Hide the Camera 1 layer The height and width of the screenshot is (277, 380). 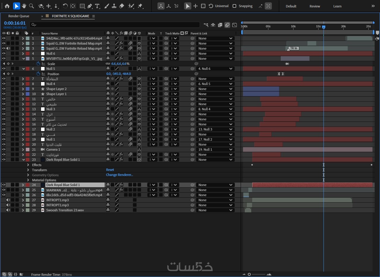coord(4,149)
